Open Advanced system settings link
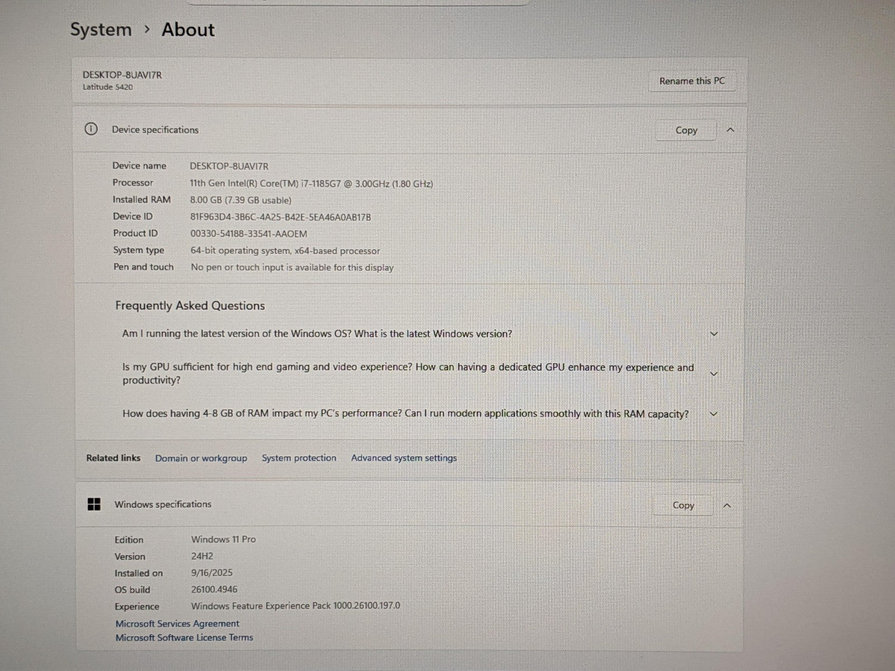 click(x=404, y=458)
